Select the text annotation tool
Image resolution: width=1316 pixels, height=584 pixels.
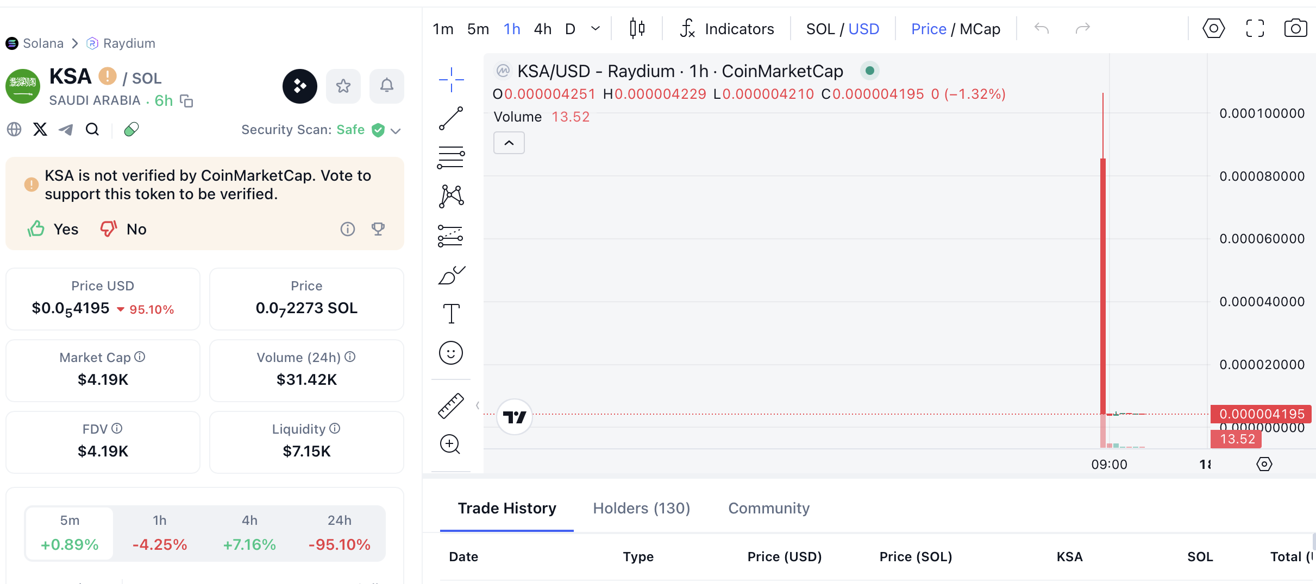click(x=451, y=314)
